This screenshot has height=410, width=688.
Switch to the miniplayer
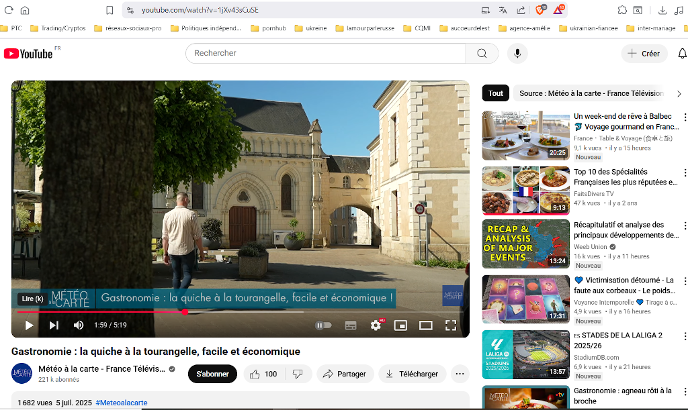pyautogui.click(x=400, y=325)
